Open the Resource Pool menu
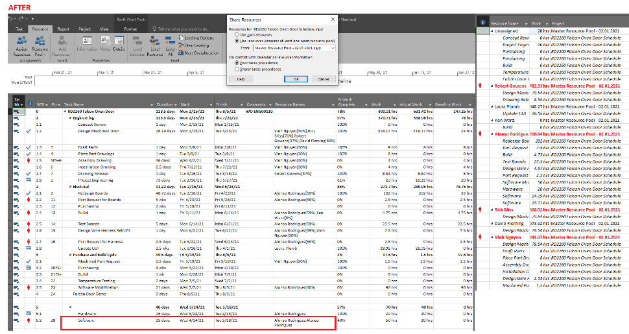629x334 pixels. tap(40, 46)
